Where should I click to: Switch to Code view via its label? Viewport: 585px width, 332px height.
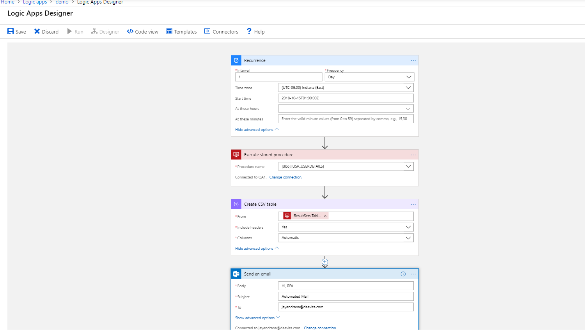[147, 32]
